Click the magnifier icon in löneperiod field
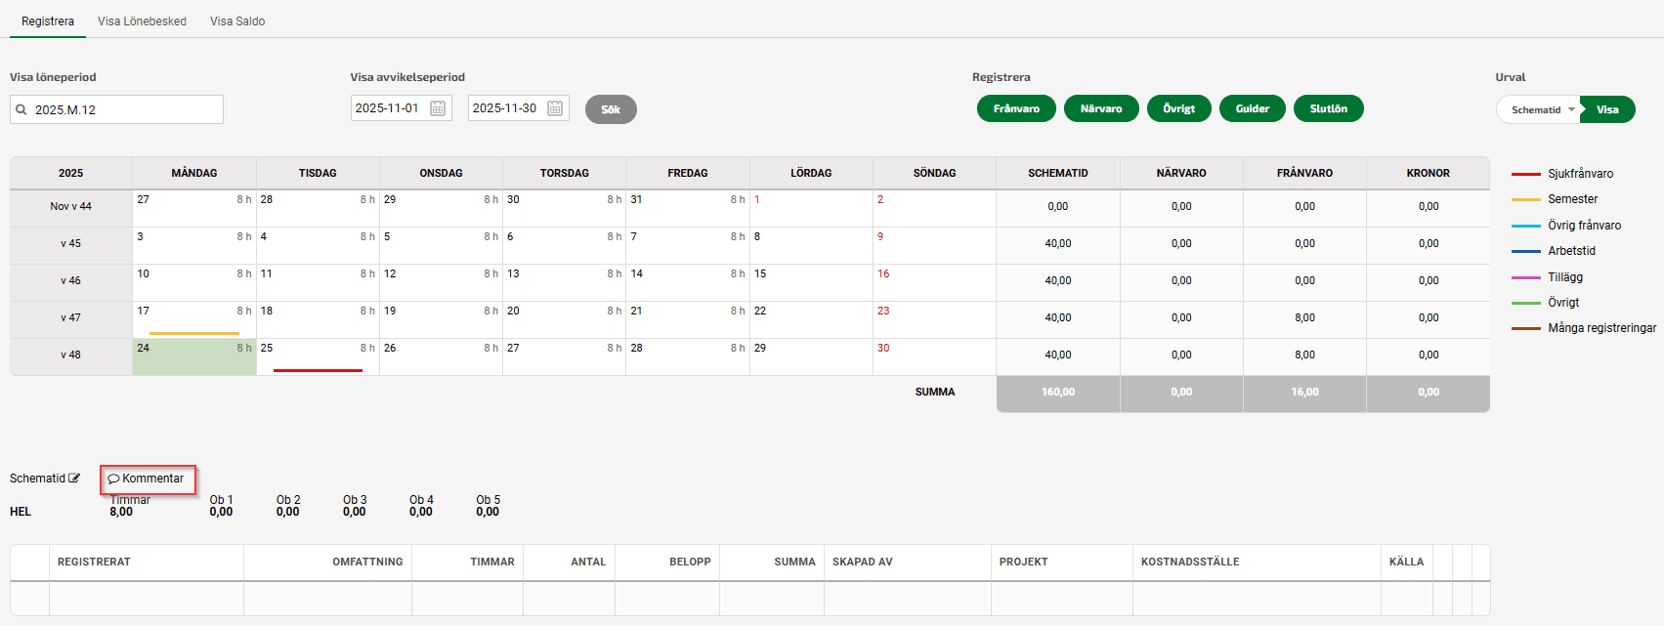Screen dimensions: 1664x626 (21, 110)
